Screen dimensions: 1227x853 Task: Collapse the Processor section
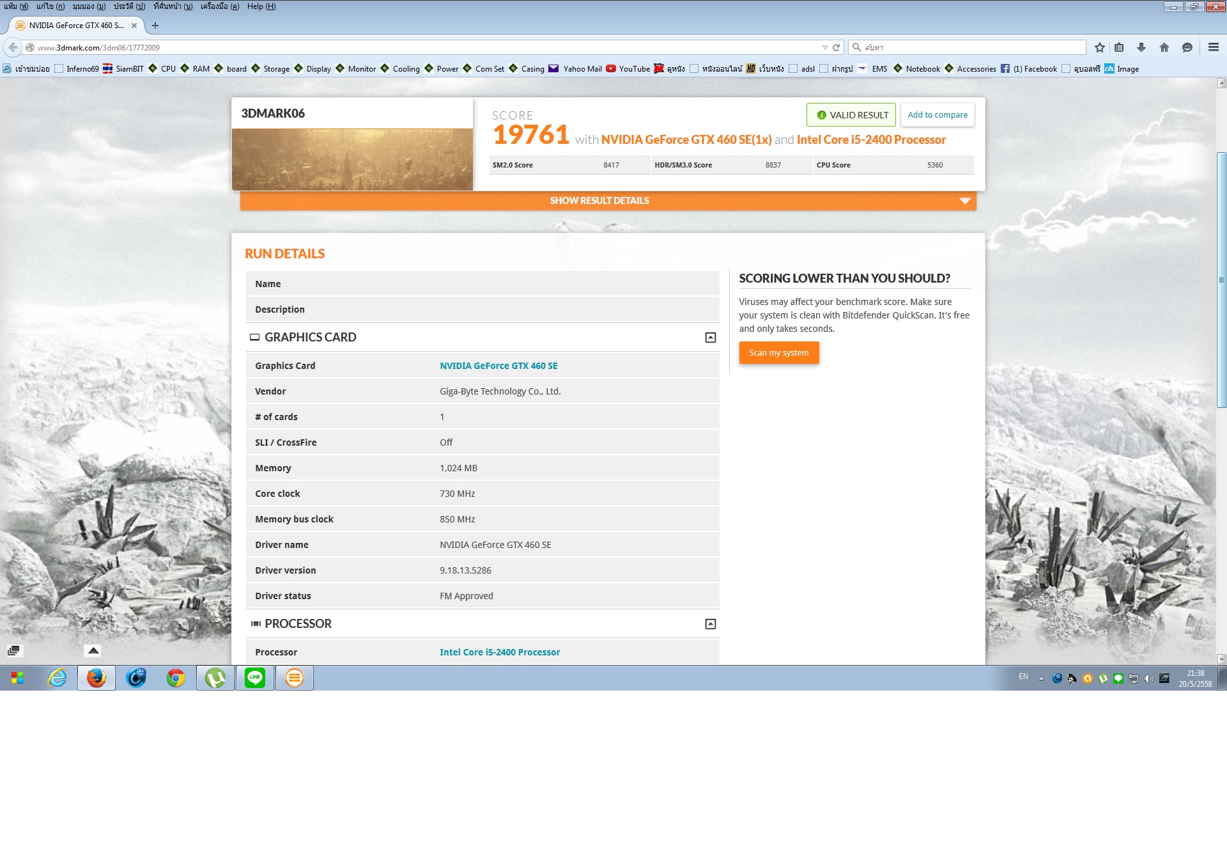click(710, 624)
